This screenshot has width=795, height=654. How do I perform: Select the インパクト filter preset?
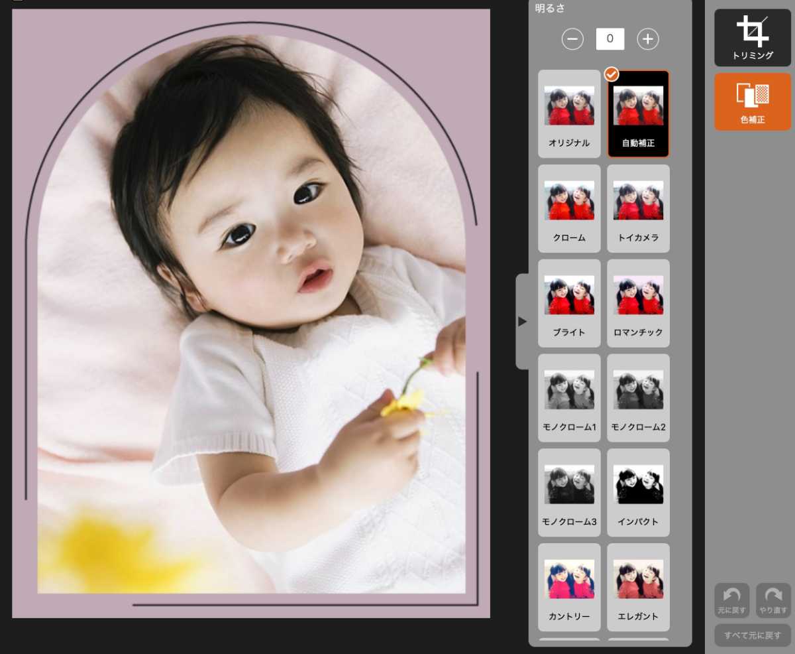pyautogui.click(x=638, y=493)
